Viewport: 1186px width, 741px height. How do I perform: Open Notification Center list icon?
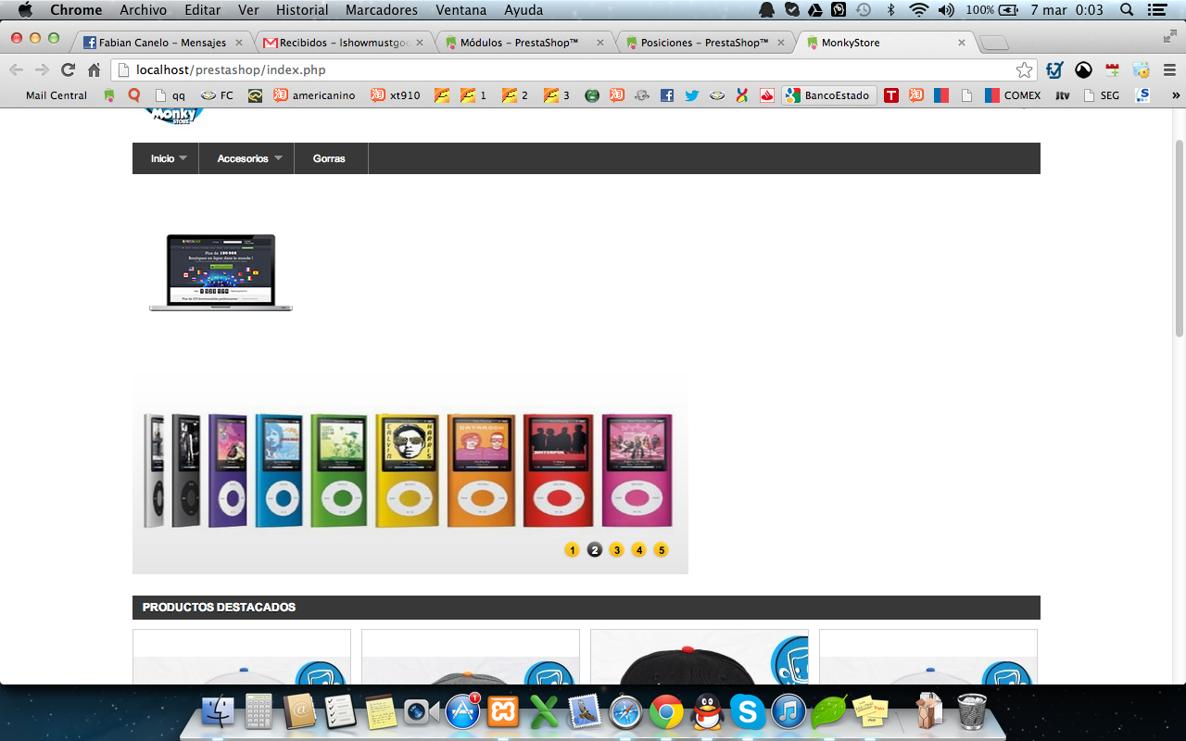point(1159,10)
